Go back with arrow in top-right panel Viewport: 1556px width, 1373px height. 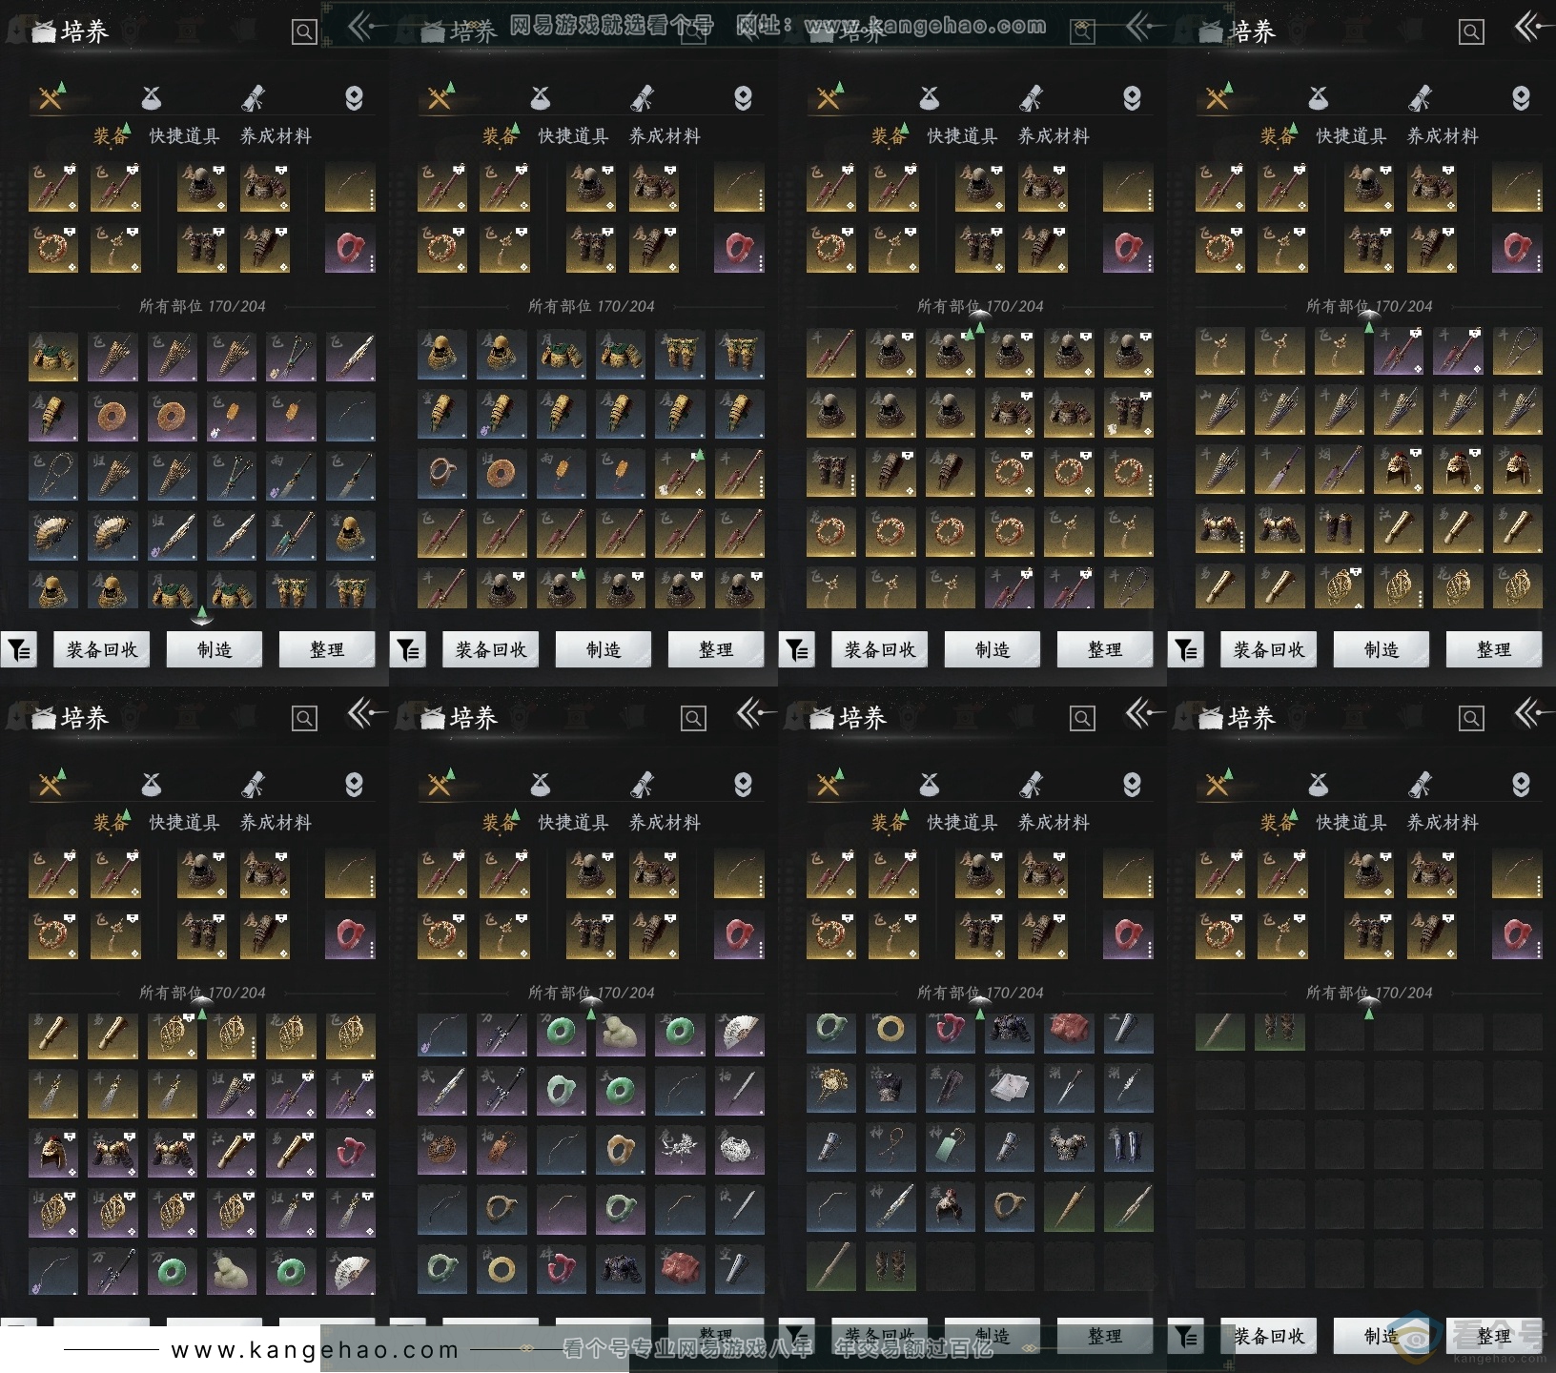(x=1534, y=27)
